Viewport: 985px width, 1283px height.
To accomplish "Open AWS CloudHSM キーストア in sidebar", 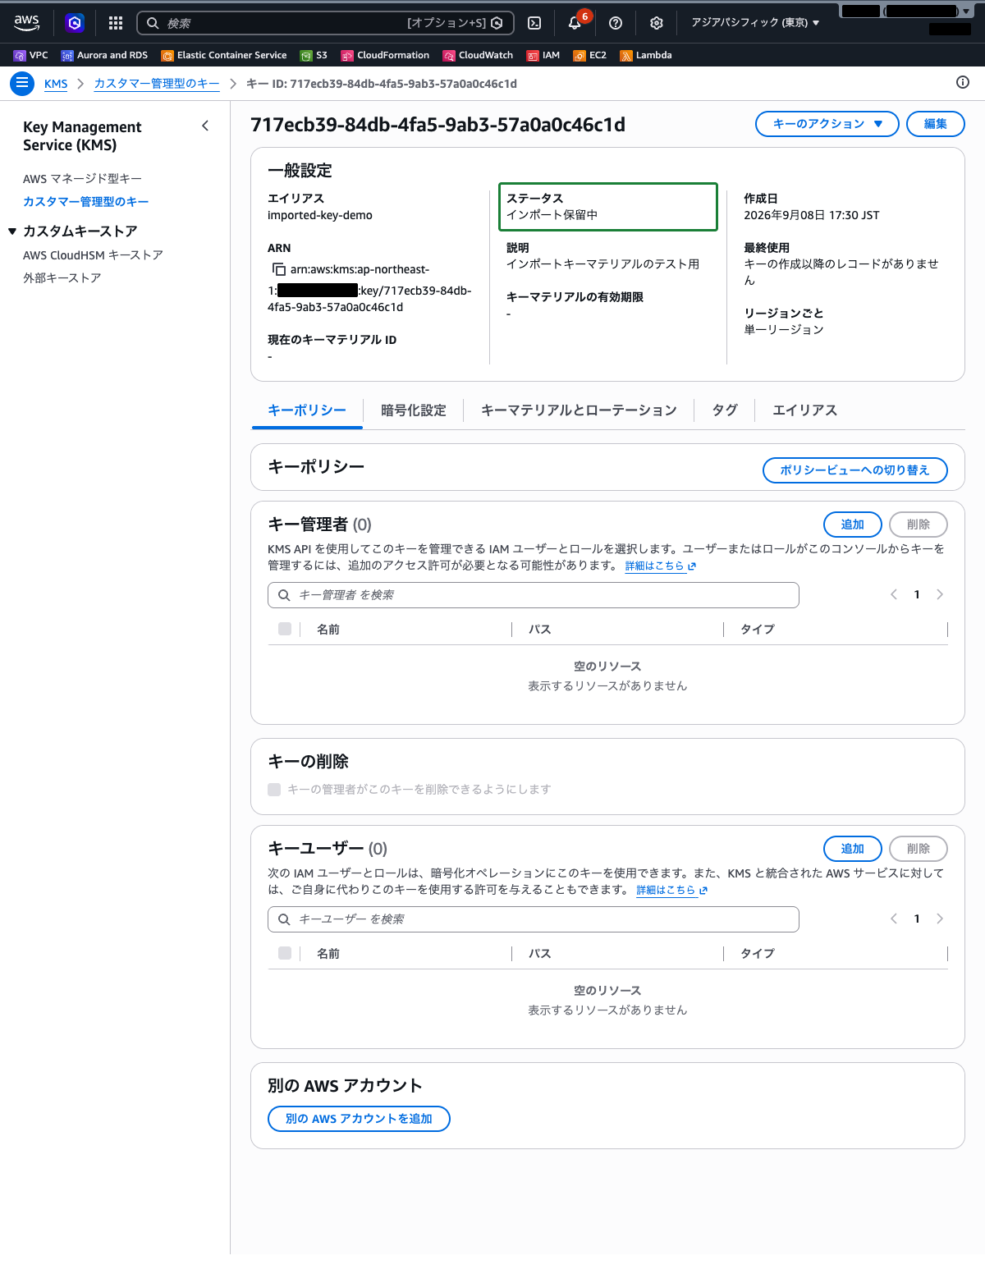I will pos(93,255).
